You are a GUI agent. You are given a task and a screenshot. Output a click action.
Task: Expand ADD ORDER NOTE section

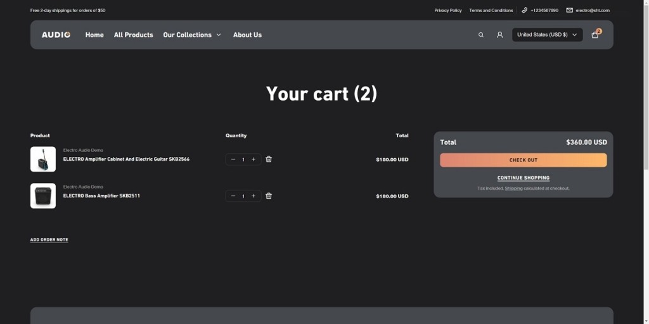click(x=49, y=240)
